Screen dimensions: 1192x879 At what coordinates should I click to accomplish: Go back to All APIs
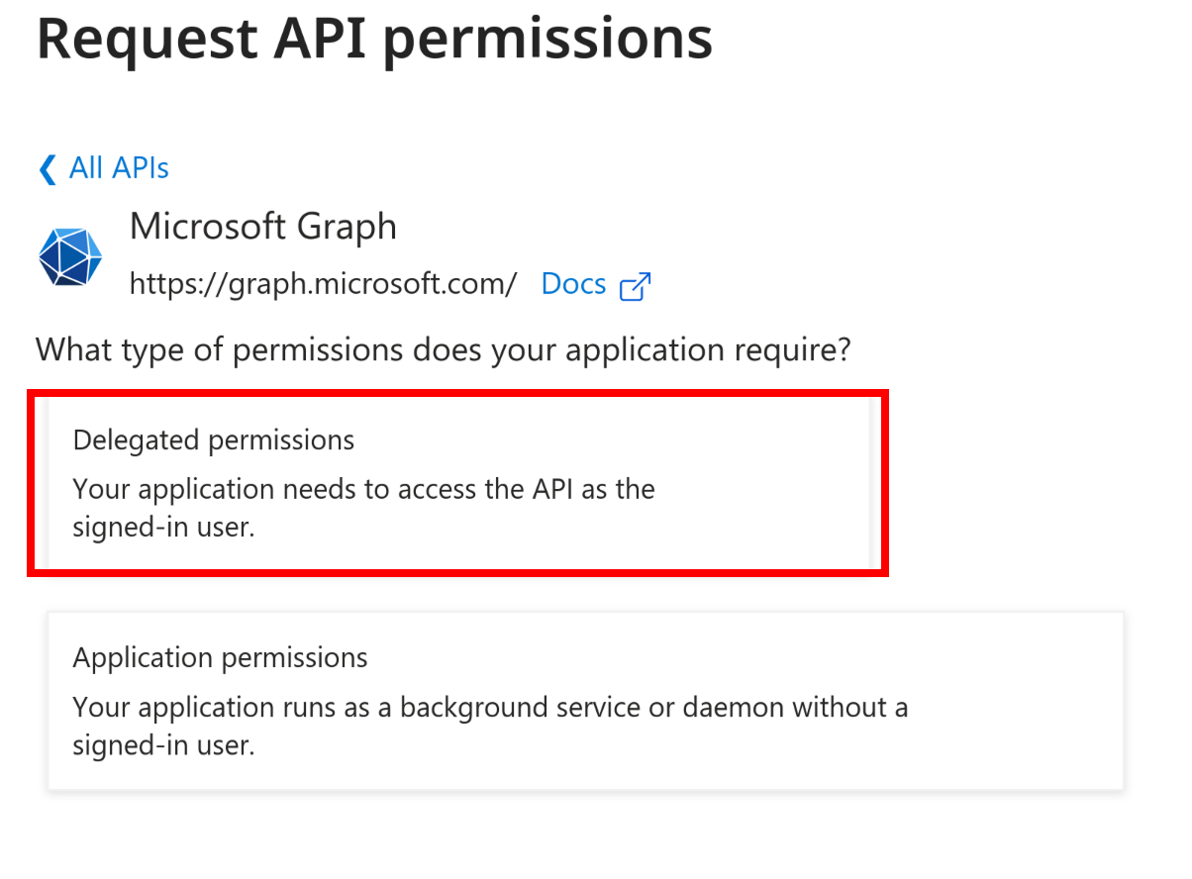[x=119, y=168]
